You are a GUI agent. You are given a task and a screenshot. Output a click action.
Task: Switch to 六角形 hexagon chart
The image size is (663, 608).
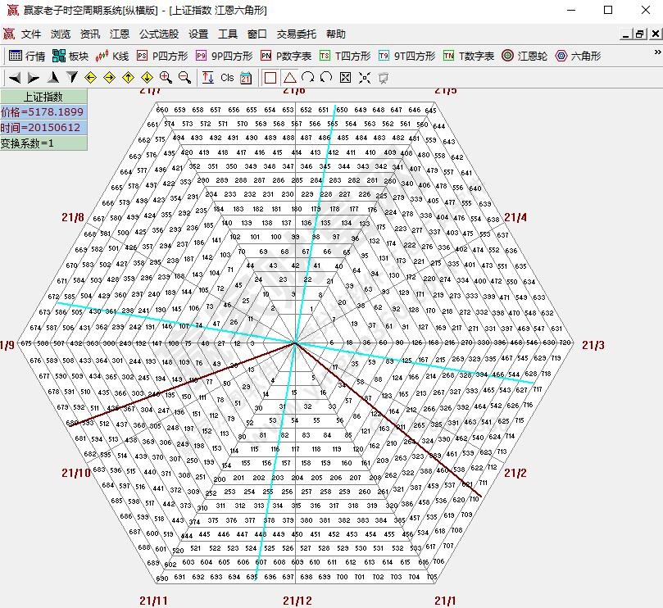click(x=578, y=56)
